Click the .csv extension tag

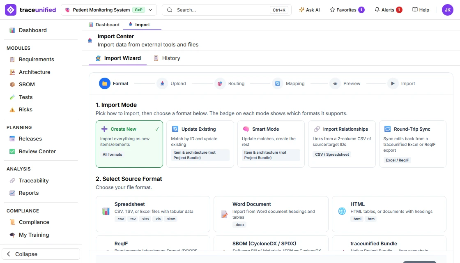coord(120,219)
